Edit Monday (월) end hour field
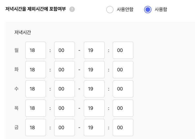This screenshot has height=139, width=195. (94, 50)
